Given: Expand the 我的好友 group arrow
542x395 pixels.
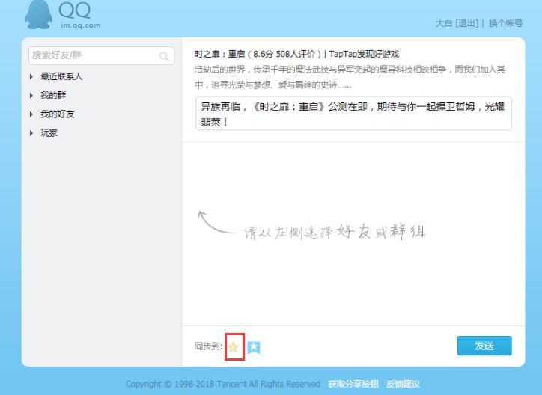Looking at the screenshot, I should (x=31, y=114).
